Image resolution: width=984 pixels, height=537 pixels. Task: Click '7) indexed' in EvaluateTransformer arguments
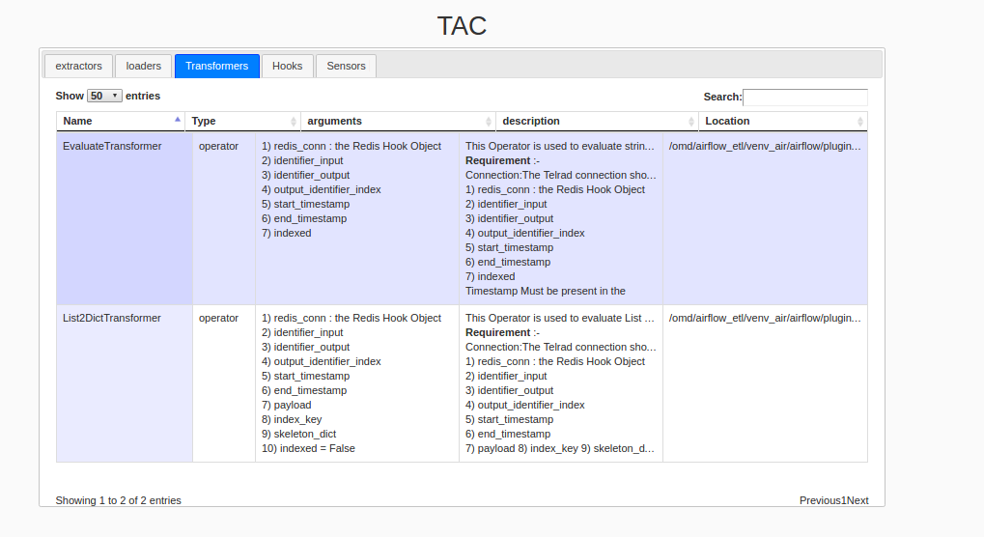click(286, 234)
